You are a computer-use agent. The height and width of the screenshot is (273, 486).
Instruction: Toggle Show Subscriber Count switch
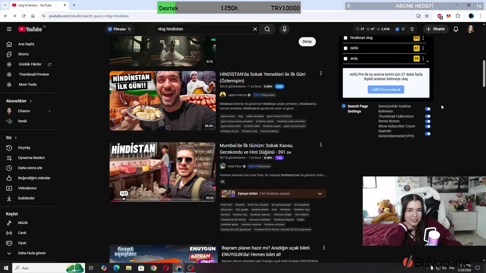click(428, 126)
